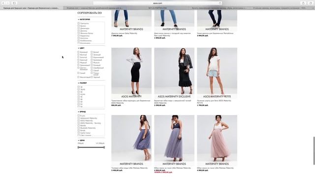Tick the Мульти color checkbox
Viewport: 315px width, 177px height.
pyautogui.click(x=92, y=62)
